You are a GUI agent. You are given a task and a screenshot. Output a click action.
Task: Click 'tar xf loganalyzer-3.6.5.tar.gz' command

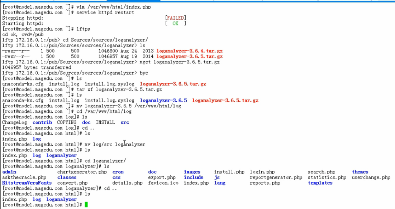(x=119, y=89)
